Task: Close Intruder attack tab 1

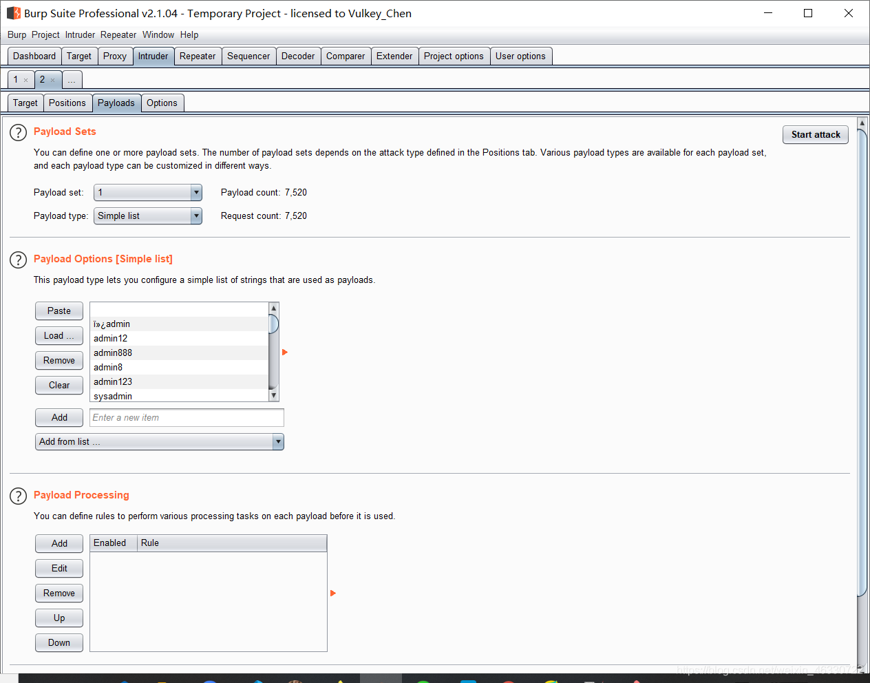Action: [x=26, y=80]
